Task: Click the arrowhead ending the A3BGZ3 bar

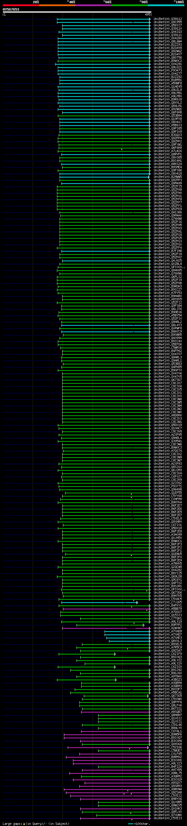Action: pos(116,680)
